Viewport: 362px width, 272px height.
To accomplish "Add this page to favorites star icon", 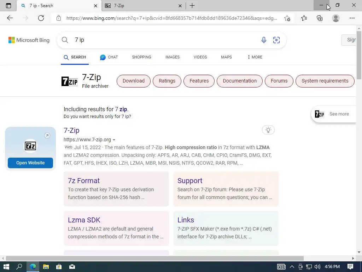I will [287, 18].
